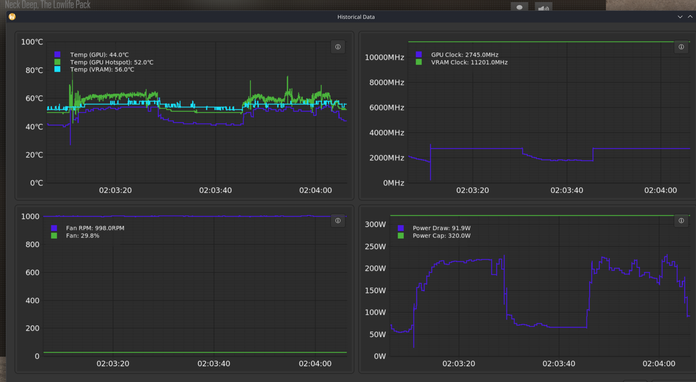
Task: Click the down chevron in the title bar
Action: point(680,17)
